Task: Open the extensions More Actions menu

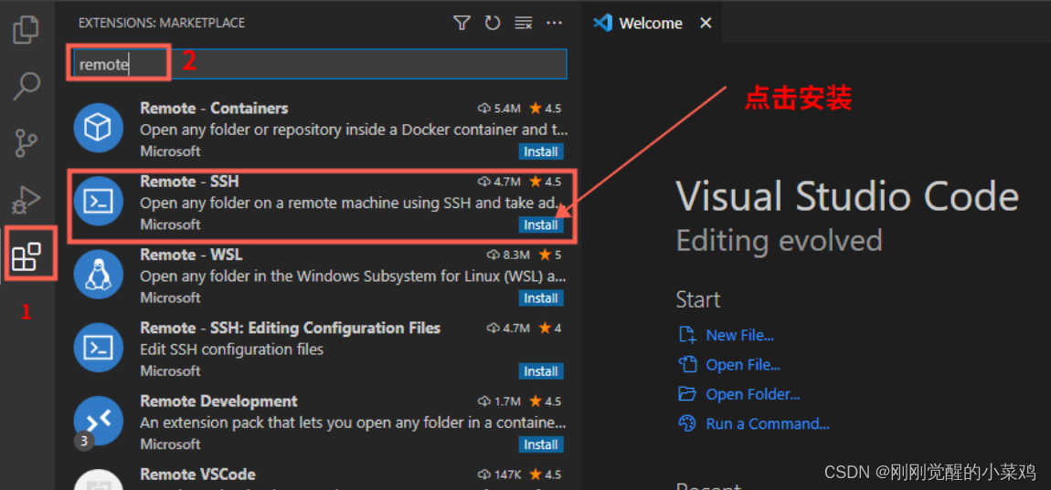Action: (x=554, y=24)
